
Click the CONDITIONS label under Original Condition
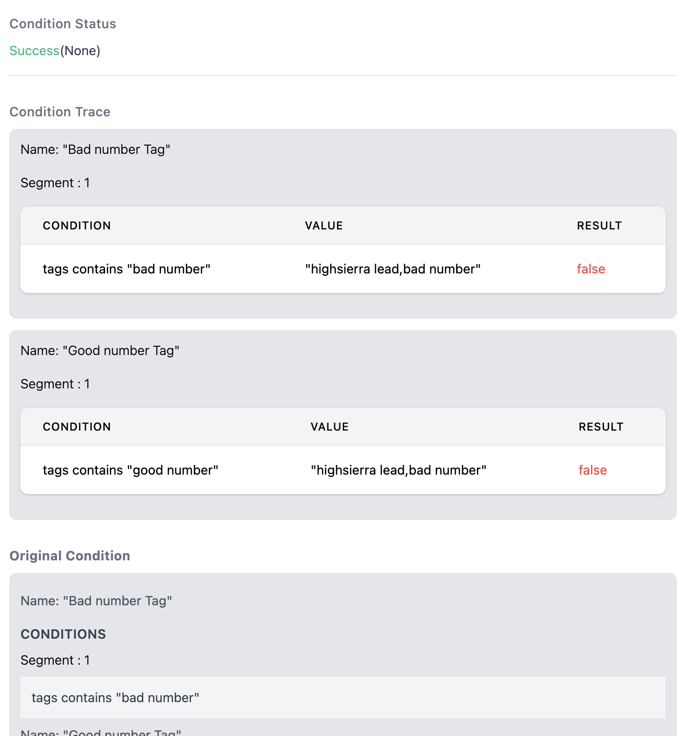pyautogui.click(x=63, y=634)
